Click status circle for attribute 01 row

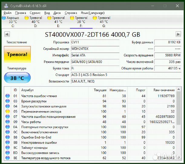pos(8,96)
